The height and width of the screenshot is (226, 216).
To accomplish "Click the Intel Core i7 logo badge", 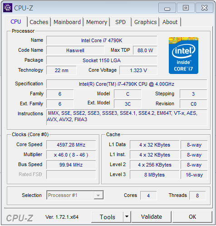I will click(183, 55).
